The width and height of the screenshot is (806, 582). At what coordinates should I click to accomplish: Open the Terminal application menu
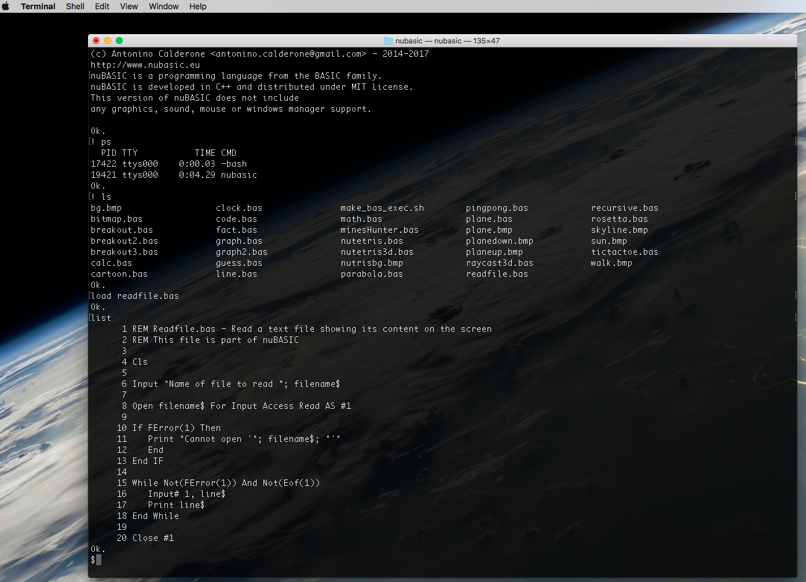point(38,6)
